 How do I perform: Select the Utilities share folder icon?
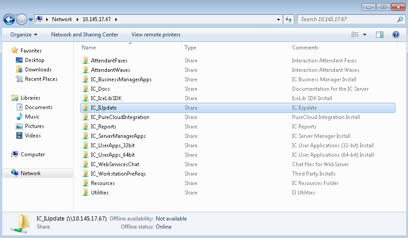pos(86,193)
